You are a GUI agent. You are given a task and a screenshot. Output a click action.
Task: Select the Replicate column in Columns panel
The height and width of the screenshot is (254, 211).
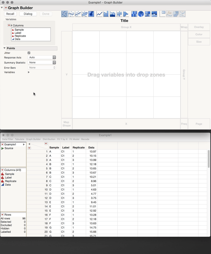coord(11,181)
